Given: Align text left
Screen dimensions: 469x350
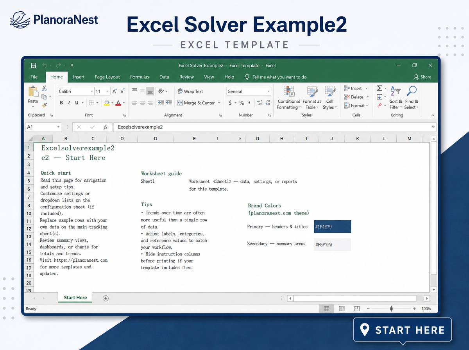Looking at the screenshot, I should point(134,103).
